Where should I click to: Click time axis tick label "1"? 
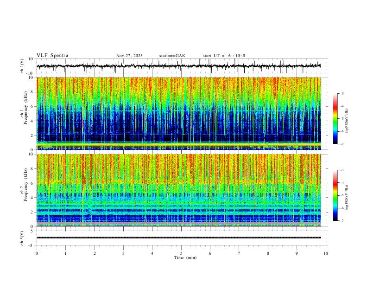(65, 253)
